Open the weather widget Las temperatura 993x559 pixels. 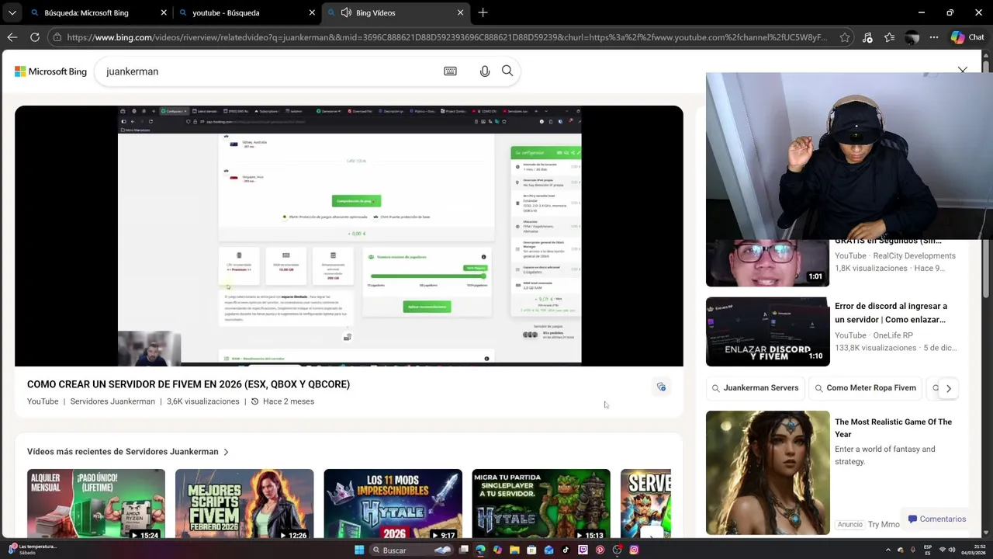click(31, 550)
